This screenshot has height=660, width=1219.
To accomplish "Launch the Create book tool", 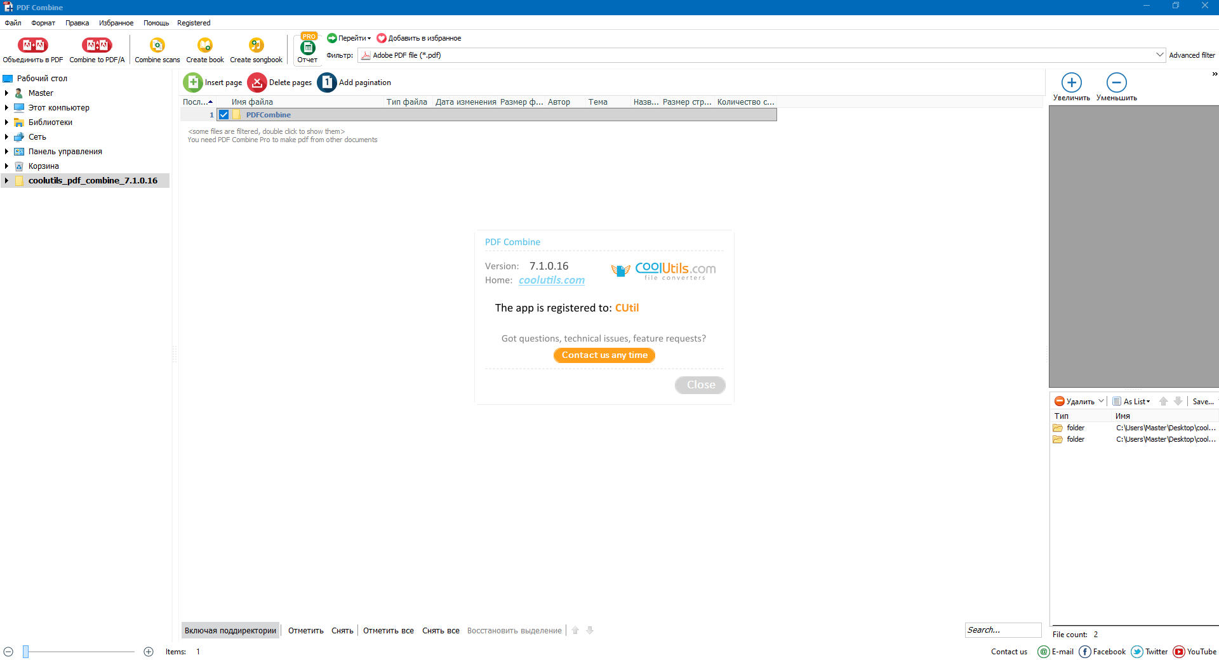I will [204, 46].
